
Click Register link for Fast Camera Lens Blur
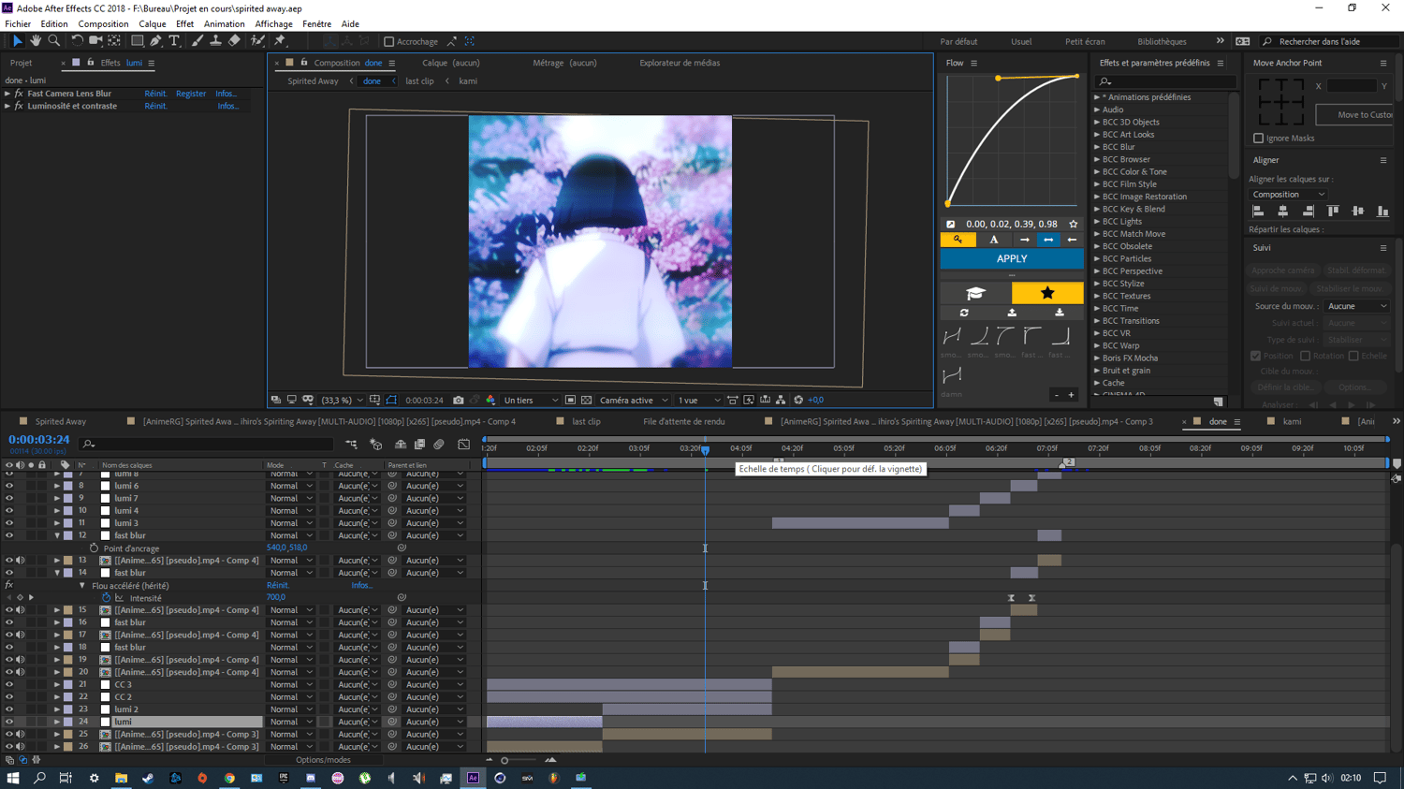[x=191, y=94]
